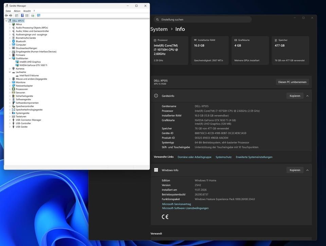Image resolution: width=326 pixels, height=246 pixels.
Task: Select the Netzwerkadapter icon
Action: click(x=14, y=86)
